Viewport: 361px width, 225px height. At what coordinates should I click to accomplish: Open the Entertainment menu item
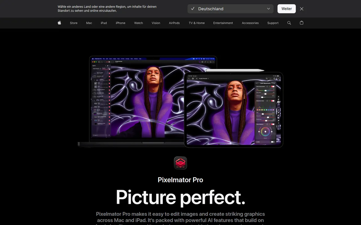223,23
